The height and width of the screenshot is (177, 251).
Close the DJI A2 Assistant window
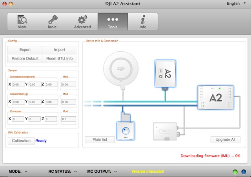tap(4, 4)
